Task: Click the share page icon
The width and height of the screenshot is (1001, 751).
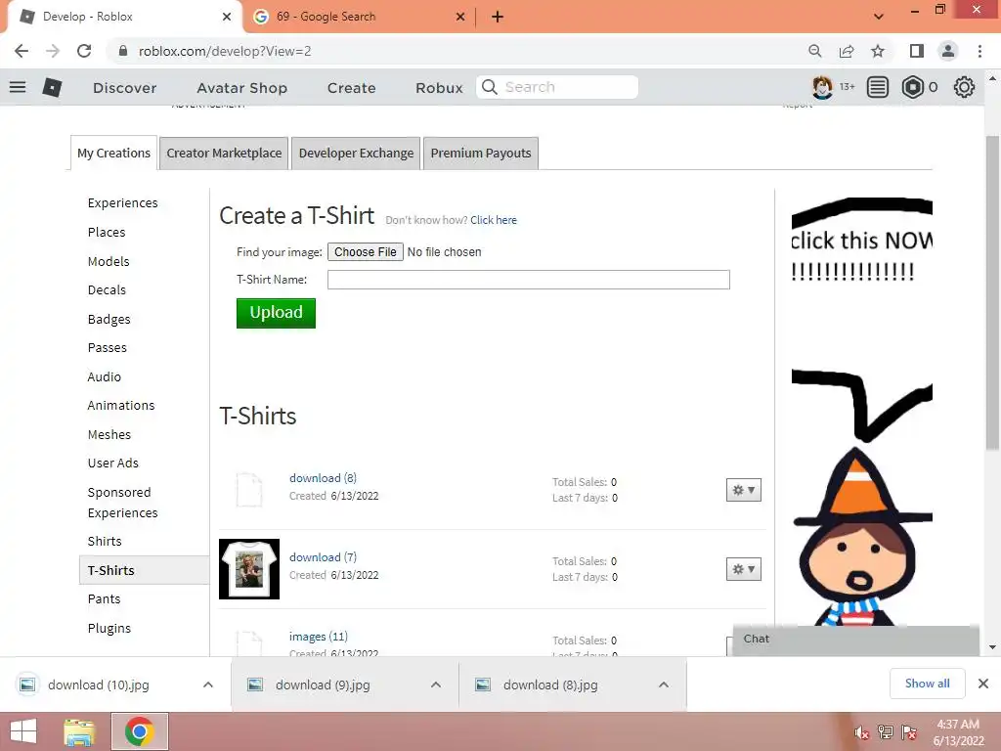Action: pos(847,51)
